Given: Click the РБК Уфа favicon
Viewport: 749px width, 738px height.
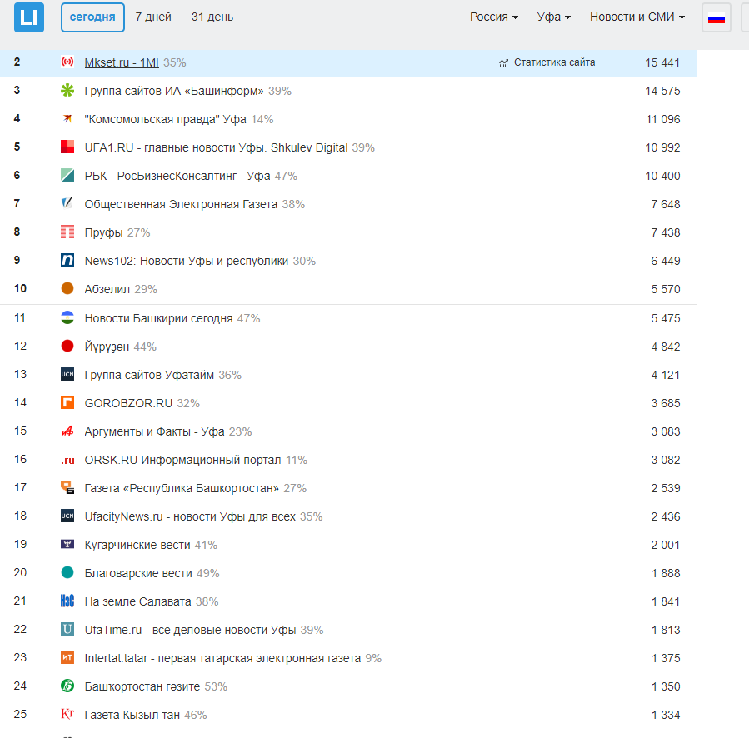Looking at the screenshot, I should (67, 176).
